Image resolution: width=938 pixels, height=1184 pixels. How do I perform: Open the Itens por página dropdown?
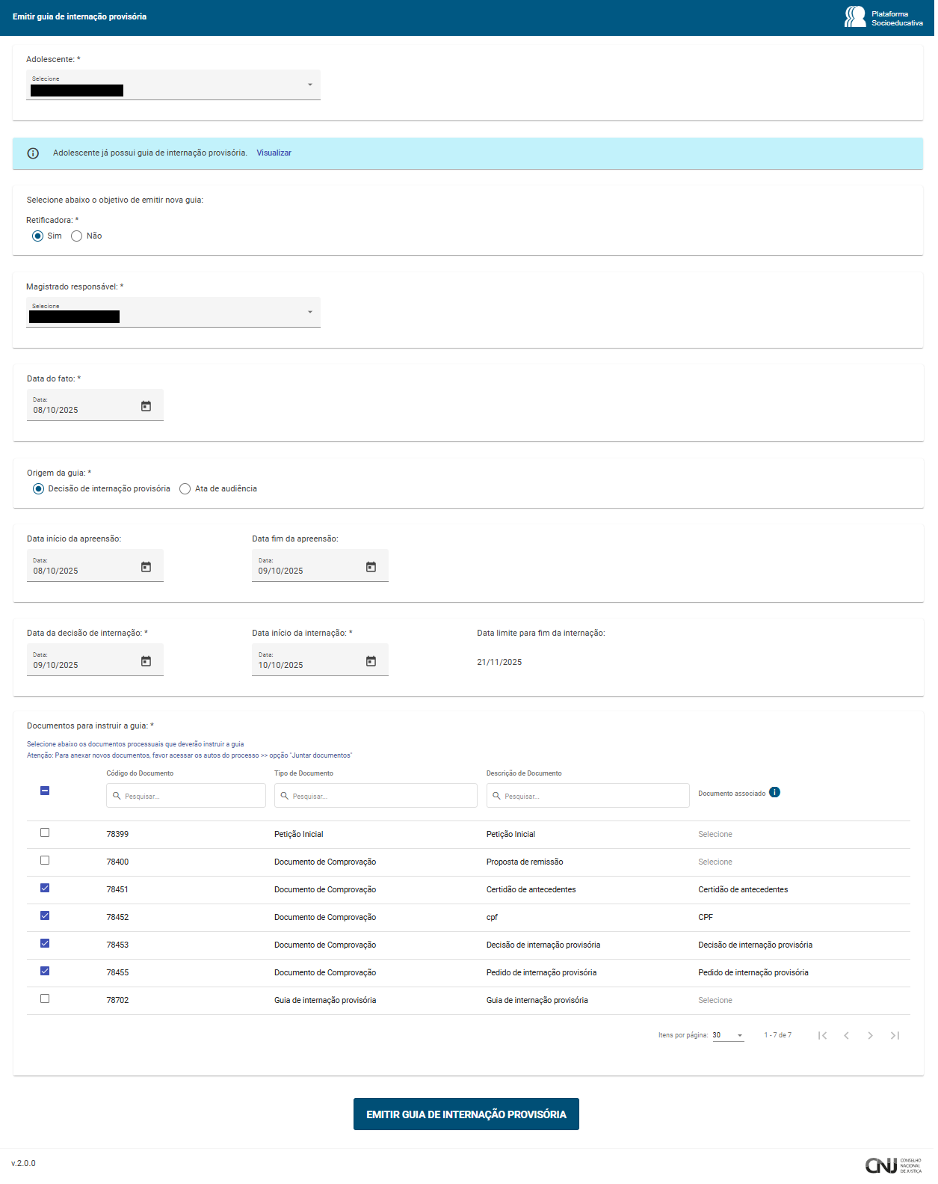pyautogui.click(x=728, y=1035)
